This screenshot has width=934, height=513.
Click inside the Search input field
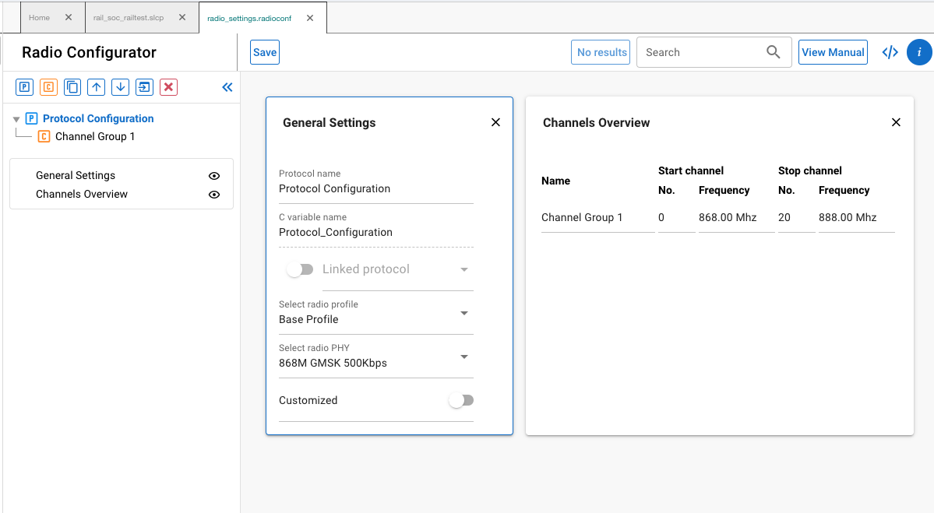coord(701,52)
